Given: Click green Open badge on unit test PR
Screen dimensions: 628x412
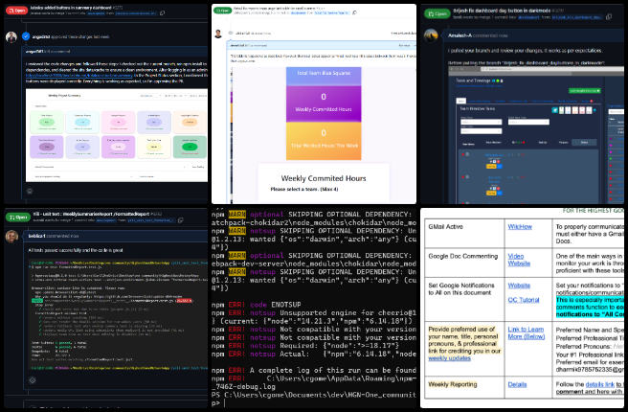Looking at the screenshot, I should pyautogui.click(x=17, y=217).
